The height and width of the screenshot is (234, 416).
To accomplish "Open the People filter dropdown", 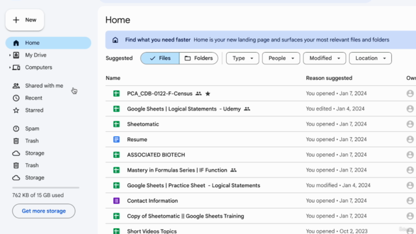I will (281, 58).
